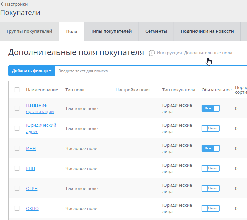Enable required toggle for Юридический адрес
The height and width of the screenshot is (220, 247).
click(210, 128)
